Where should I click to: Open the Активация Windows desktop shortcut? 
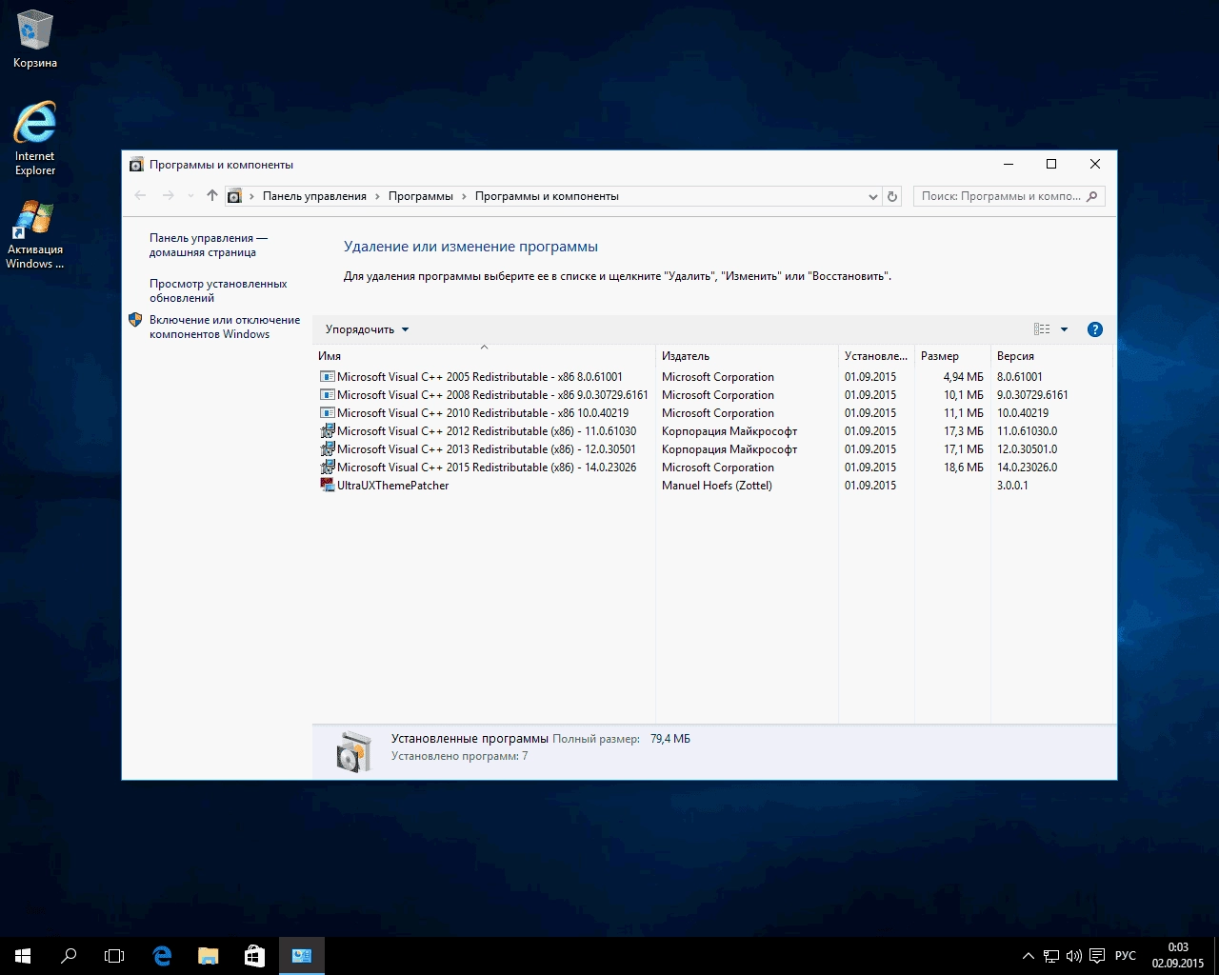coord(35,234)
